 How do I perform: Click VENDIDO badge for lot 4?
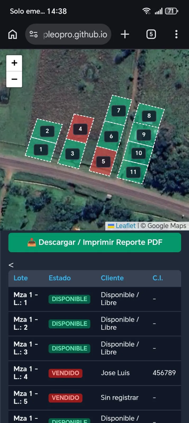pyautogui.click(x=66, y=373)
